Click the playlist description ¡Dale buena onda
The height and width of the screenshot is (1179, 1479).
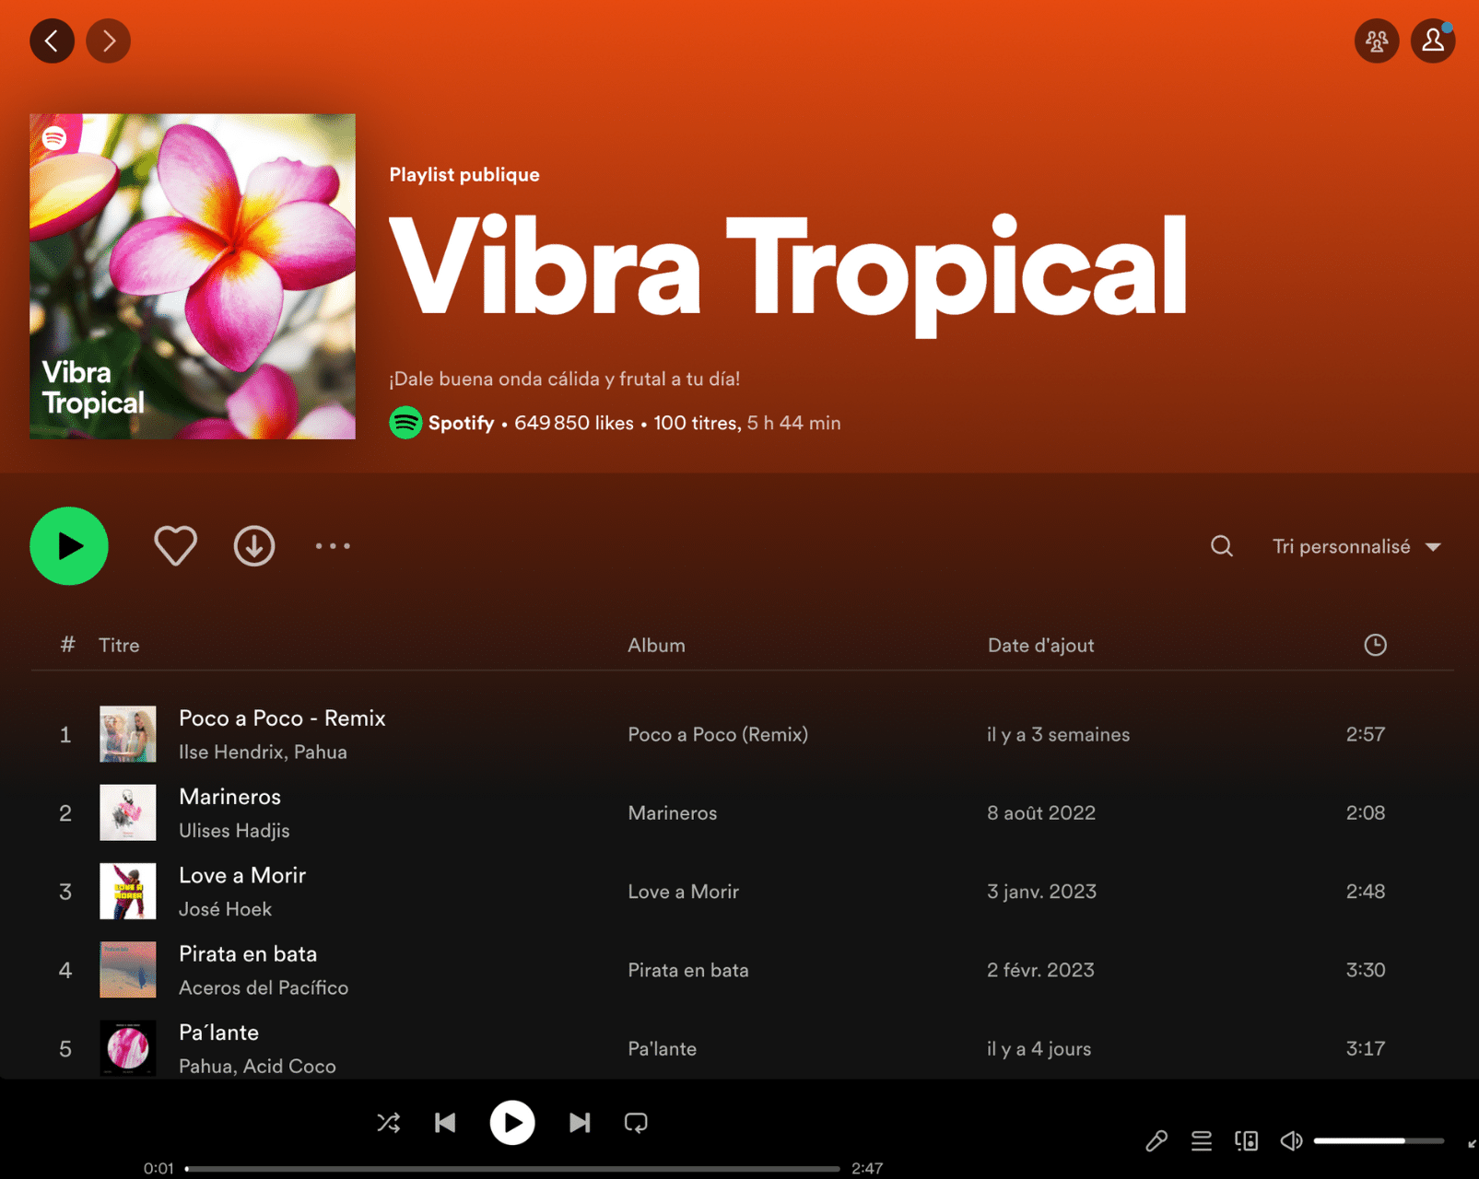coord(564,379)
